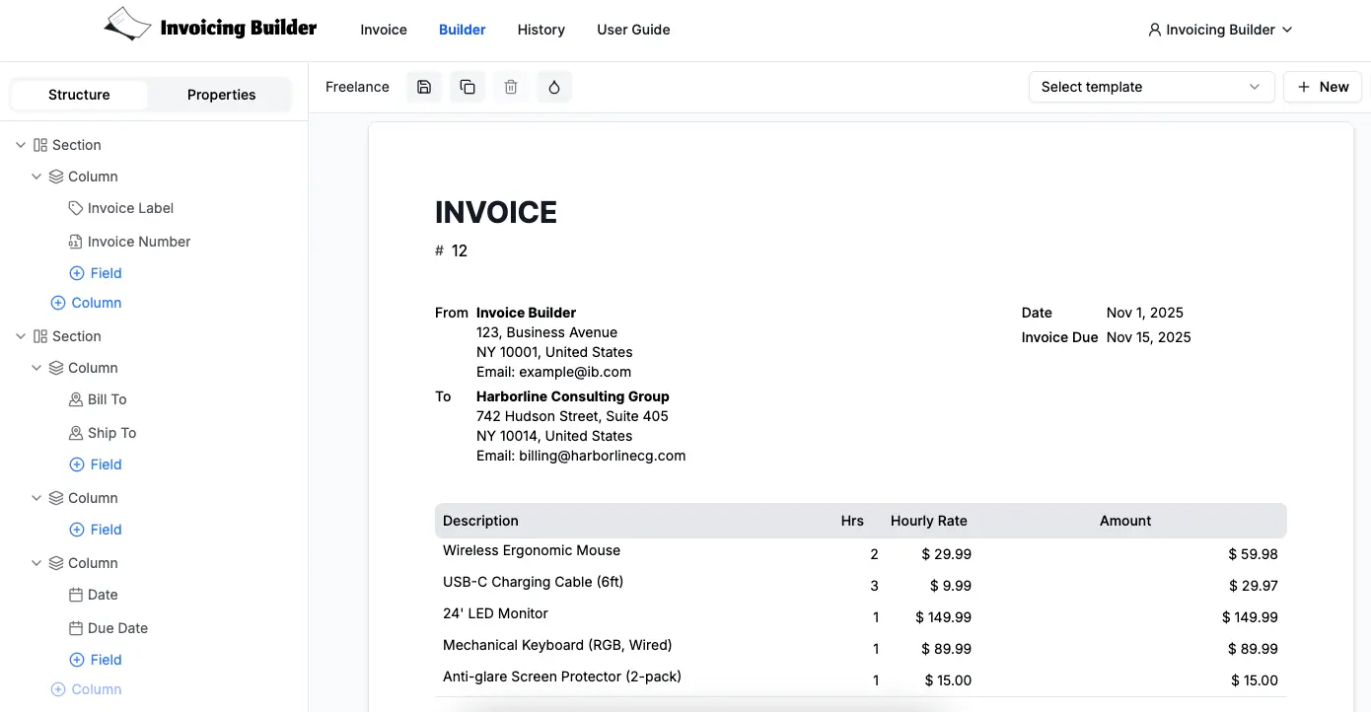Click the save icon next to Freelance
The image size is (1371, 712).
coord(424,87)
